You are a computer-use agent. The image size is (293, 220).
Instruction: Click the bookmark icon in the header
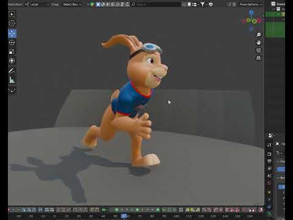click(x=189, y=4)
